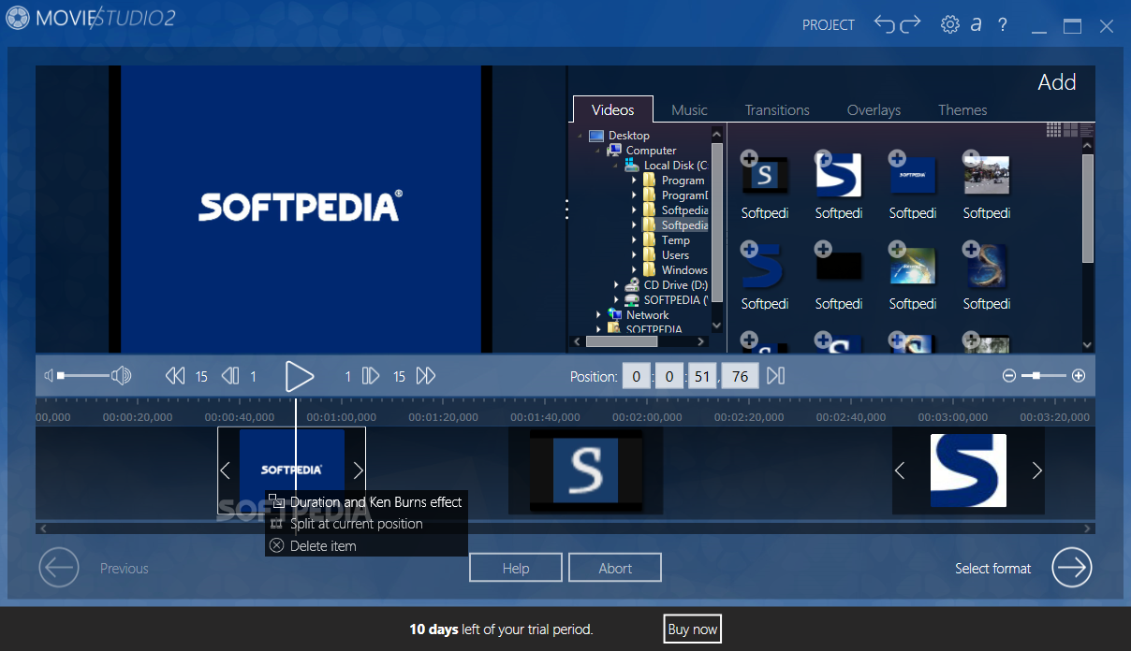
Task: Redo the last undone action
Action: point(910,24)
